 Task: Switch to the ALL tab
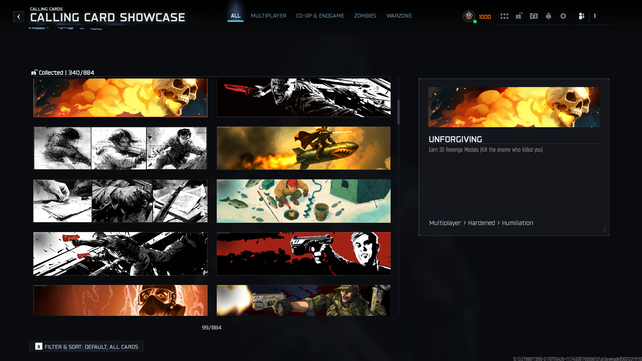(x=236, y=16)
